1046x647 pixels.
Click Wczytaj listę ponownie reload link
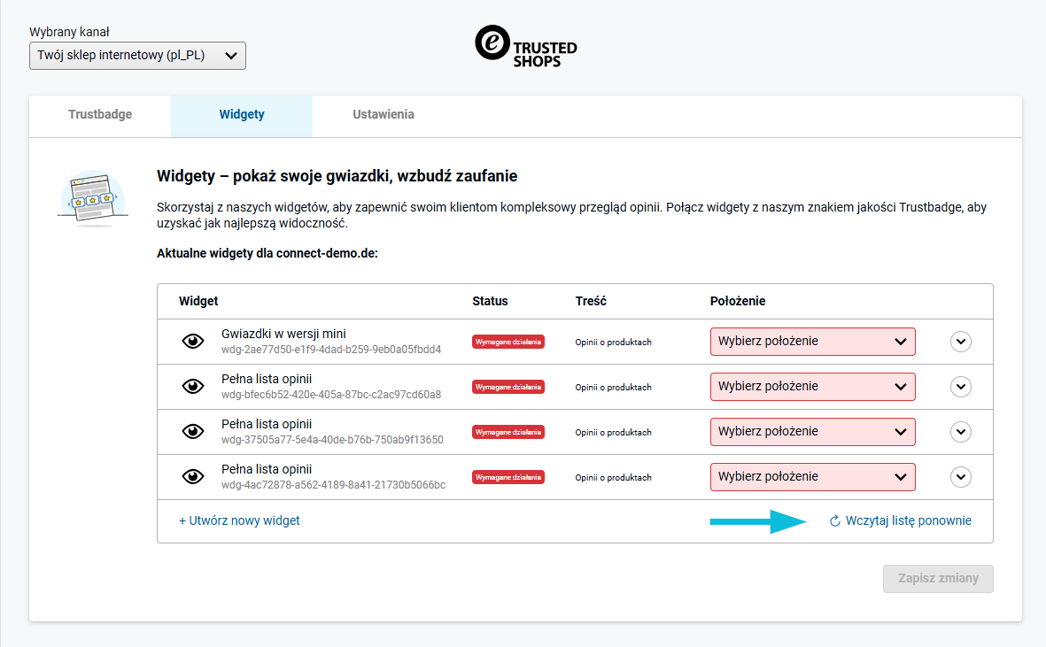click(900, 520)
